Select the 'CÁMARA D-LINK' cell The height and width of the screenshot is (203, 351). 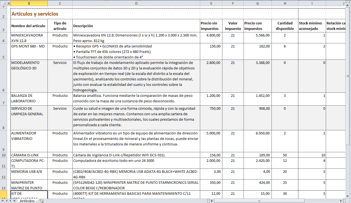29,155
